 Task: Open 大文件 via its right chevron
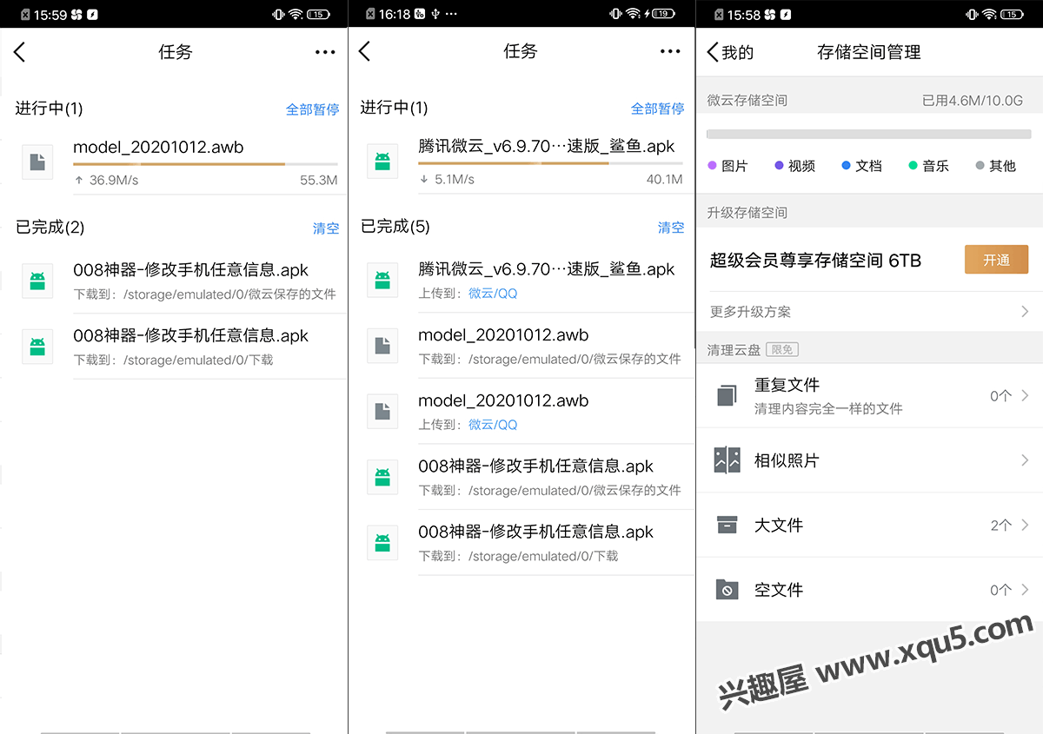(1025, 525)
